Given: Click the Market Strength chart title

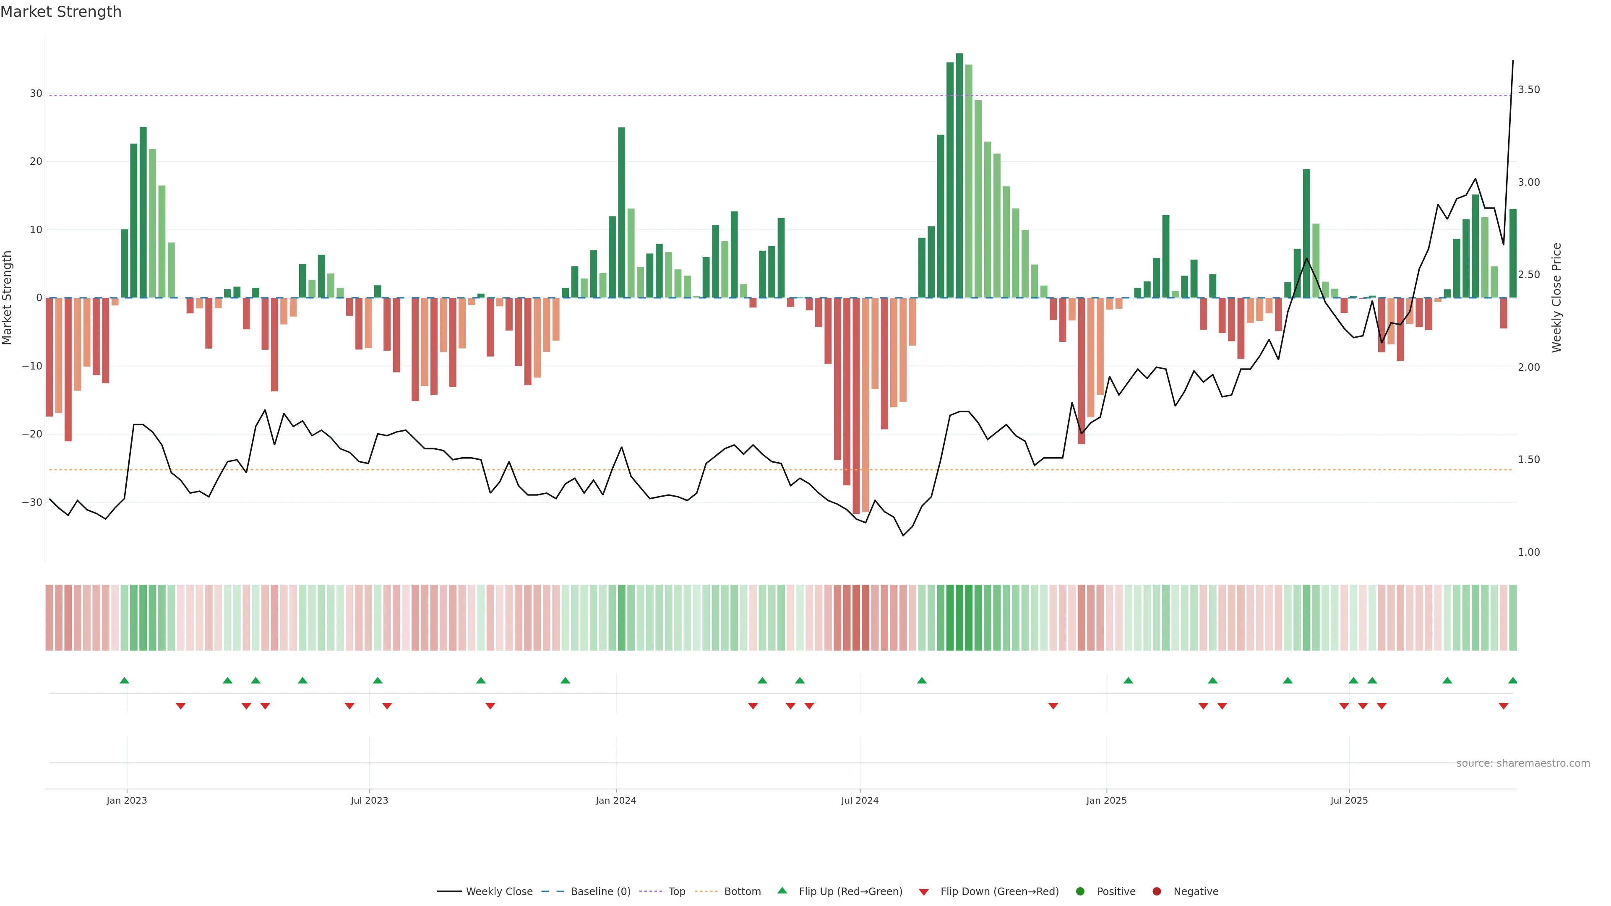Looking at the screenshot, I should [x=61, y=12].
